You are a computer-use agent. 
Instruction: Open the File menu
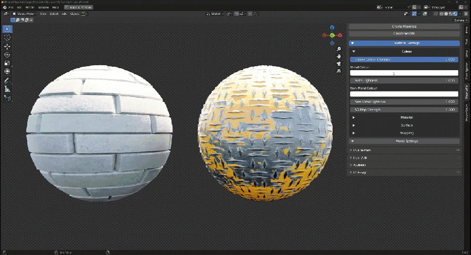point(10,7)
